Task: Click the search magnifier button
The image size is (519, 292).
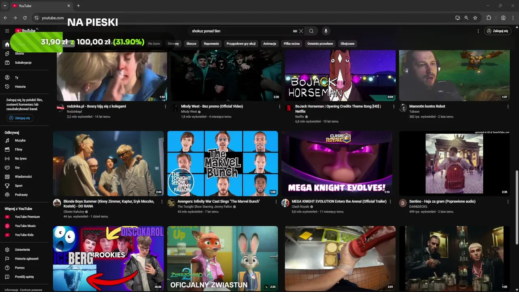Action: coord(311,31)
